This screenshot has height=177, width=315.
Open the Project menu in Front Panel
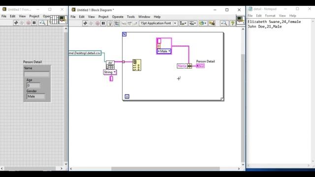34,16
